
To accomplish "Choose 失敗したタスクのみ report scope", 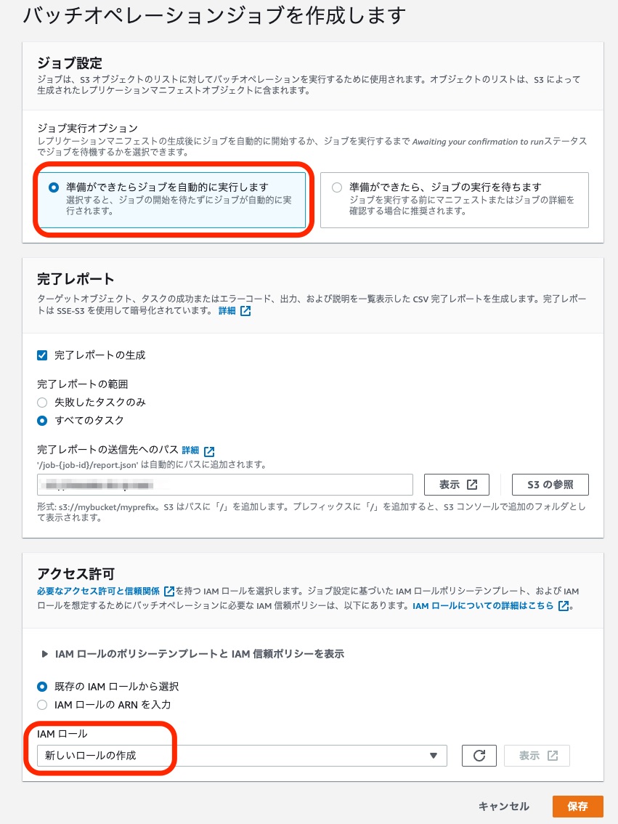I will 42,403.
